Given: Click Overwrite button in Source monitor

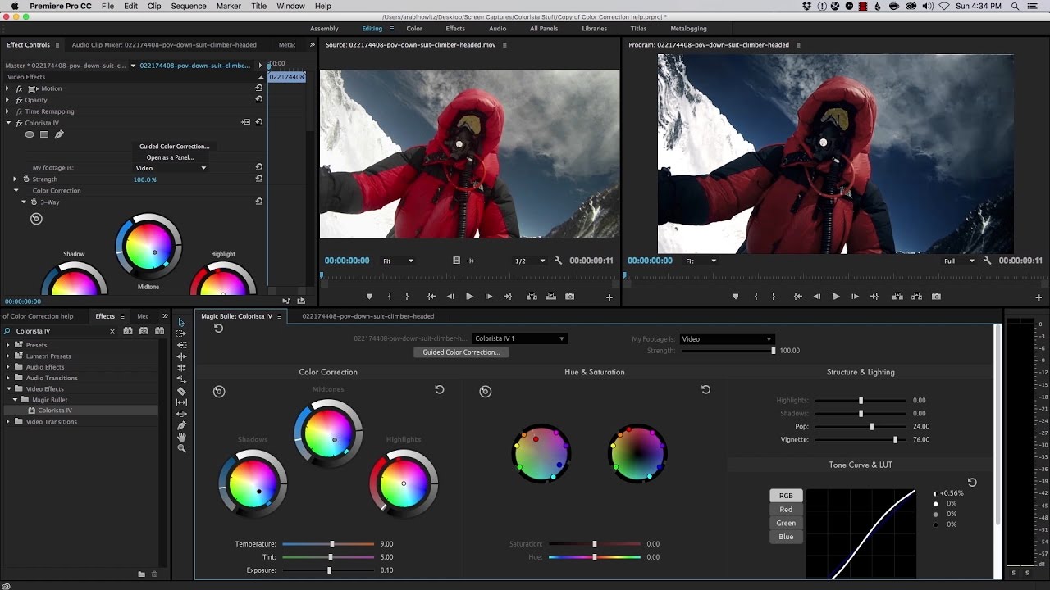Looking at the screenshot, I should tap(550, 297).
